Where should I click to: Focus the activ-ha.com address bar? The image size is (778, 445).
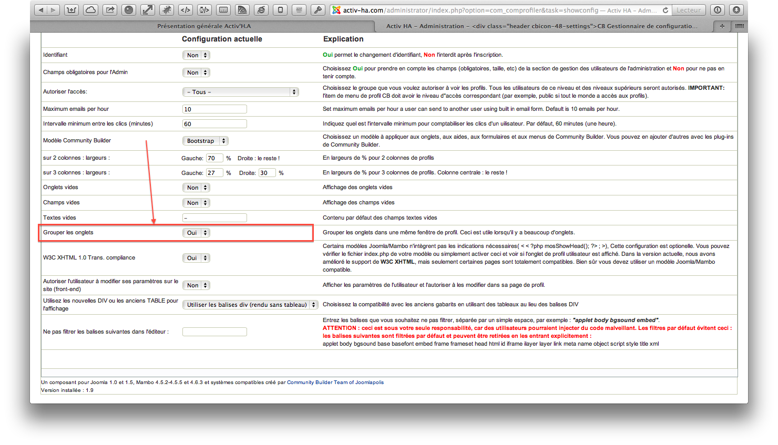pos(499,10)
